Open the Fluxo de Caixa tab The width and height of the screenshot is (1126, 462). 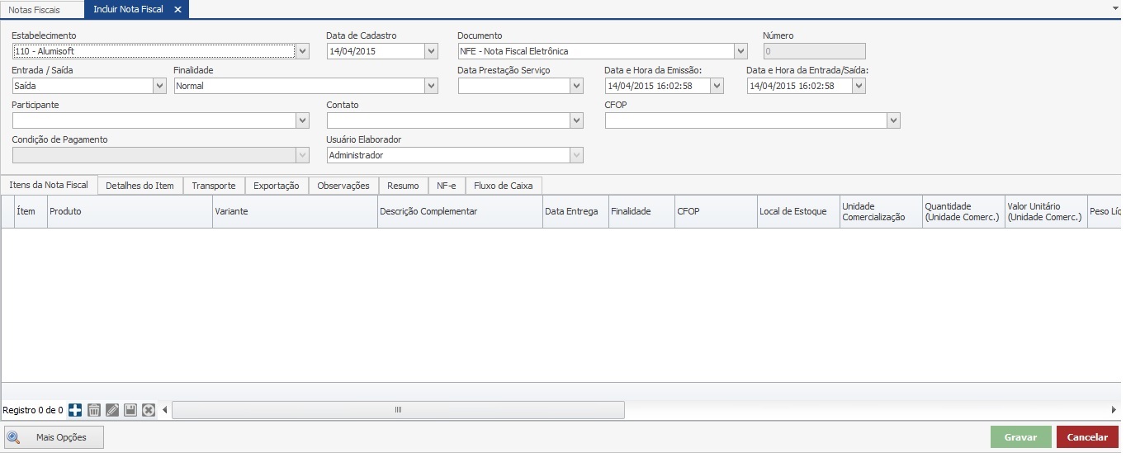503,186
